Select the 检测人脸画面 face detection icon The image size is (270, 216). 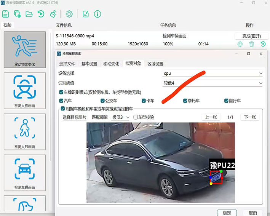[x=25, y=91]
